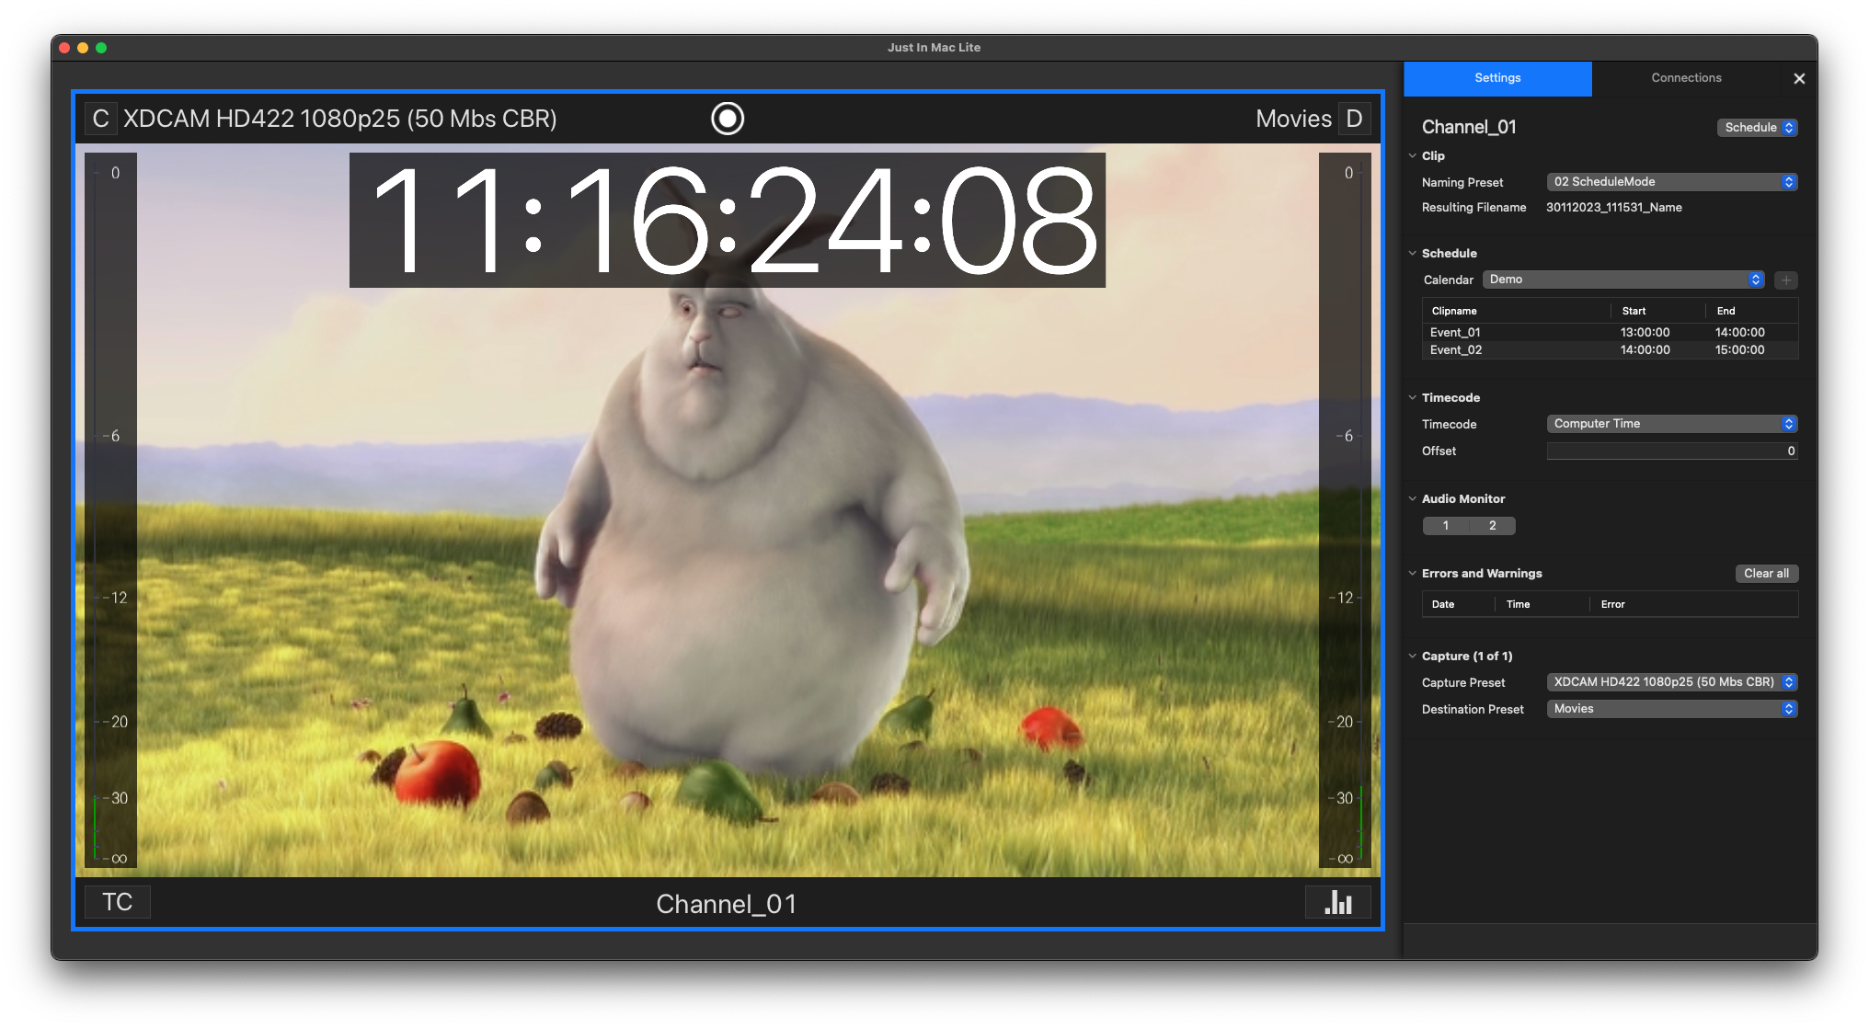
Task: Add a calendar with the plus button
Action: 1786,280
